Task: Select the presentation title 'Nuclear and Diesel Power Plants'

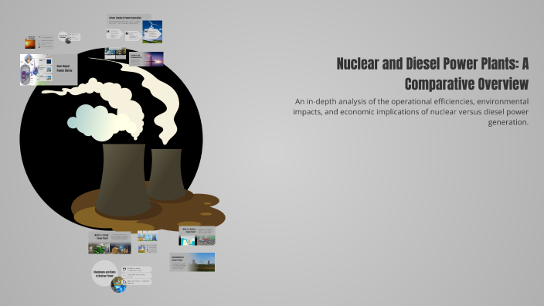Action: pos(432,74)
